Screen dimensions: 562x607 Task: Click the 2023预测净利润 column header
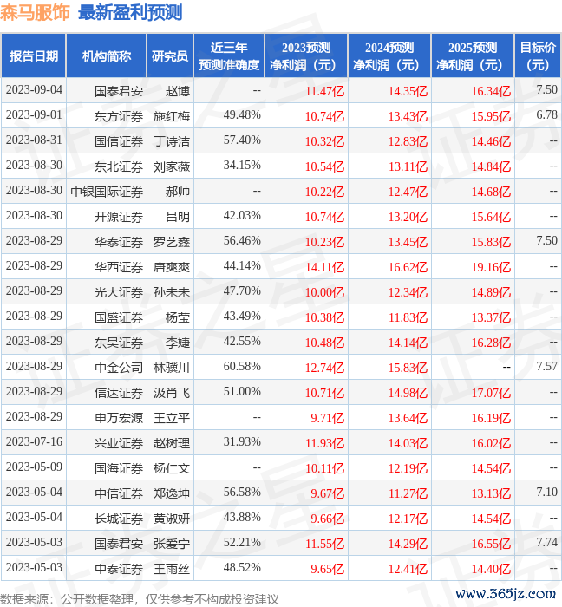coord(306,55)
